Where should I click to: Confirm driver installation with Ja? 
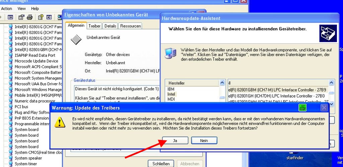(175, 141)
